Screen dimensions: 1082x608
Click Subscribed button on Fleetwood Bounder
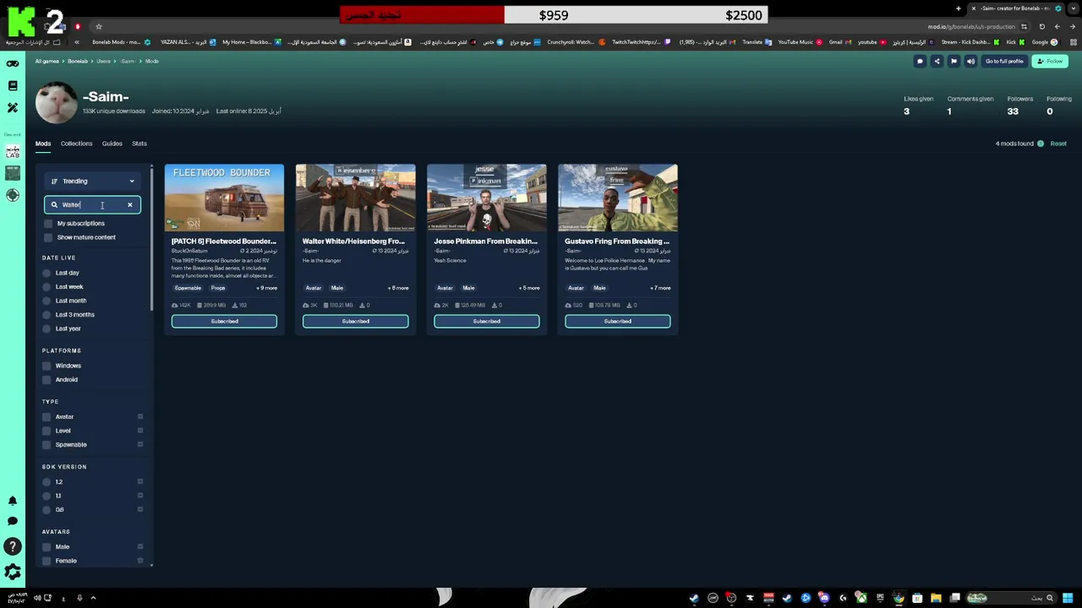pyautogui.click(x=224, y=321)
